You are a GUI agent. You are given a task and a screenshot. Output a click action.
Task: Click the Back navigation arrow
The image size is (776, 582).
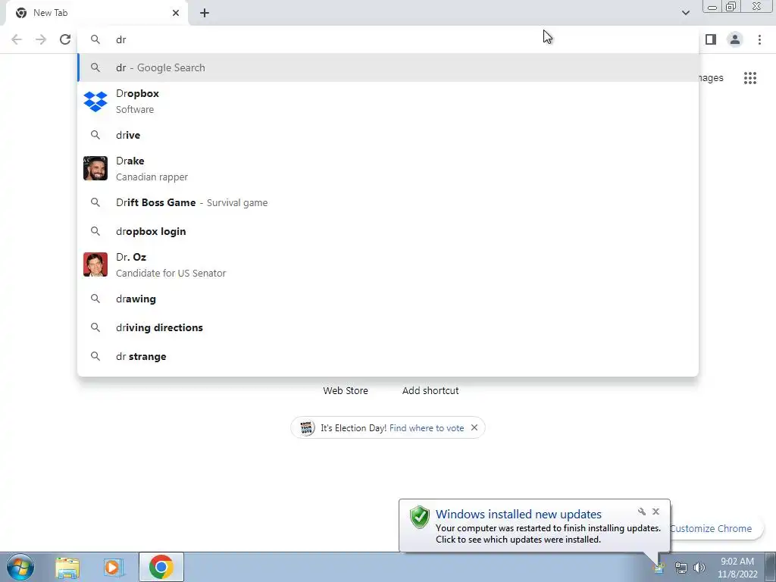(x=17, y=39)
